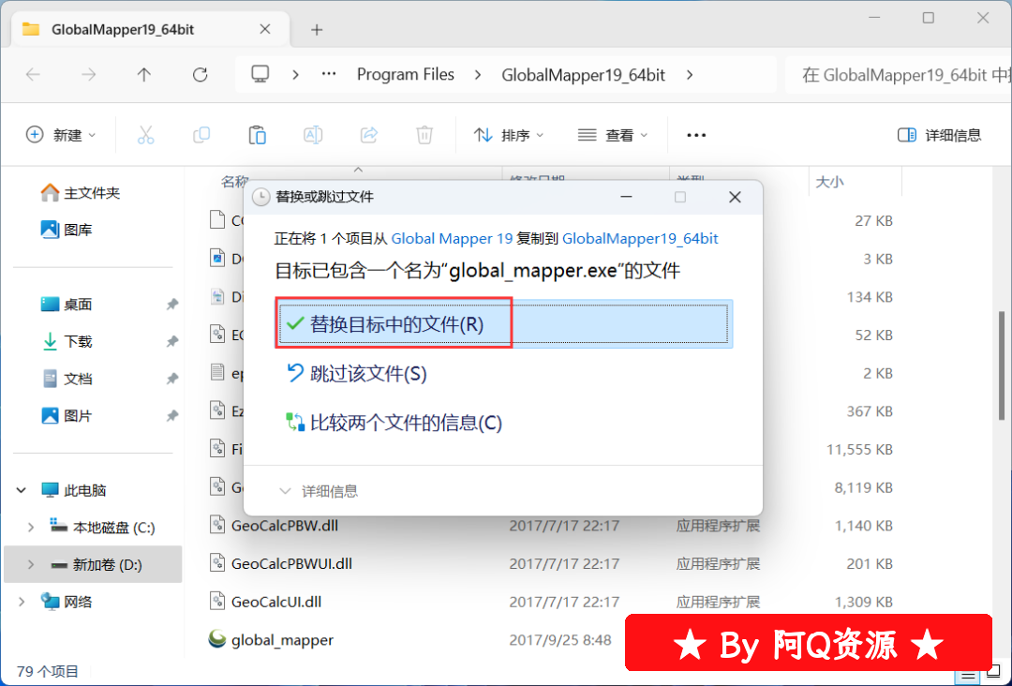Close the GlobalMapper19_64bit tab
This screenshot has height=686, width=1012.
pos(264,29)
